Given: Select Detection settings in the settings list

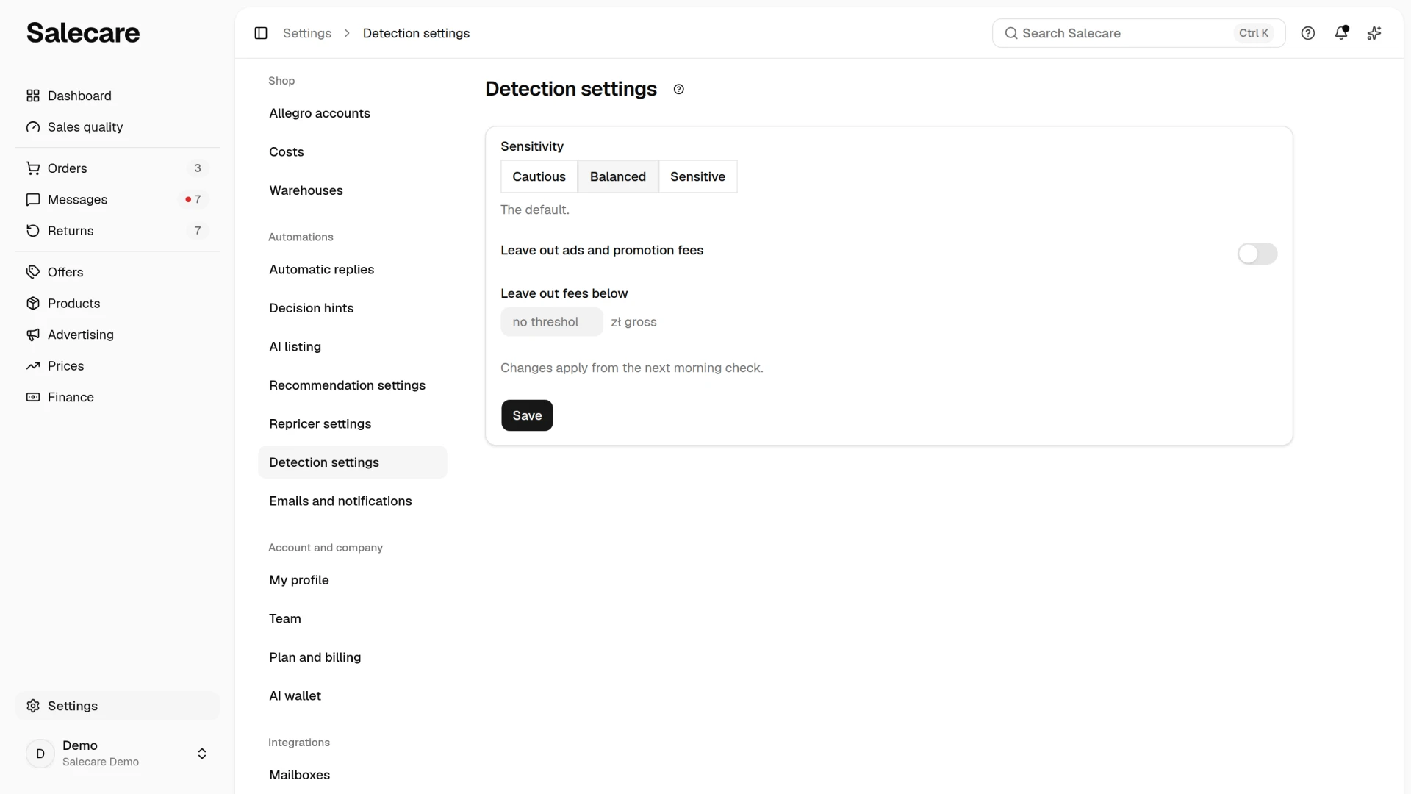Looking at the screenshot, I should 353,462.
